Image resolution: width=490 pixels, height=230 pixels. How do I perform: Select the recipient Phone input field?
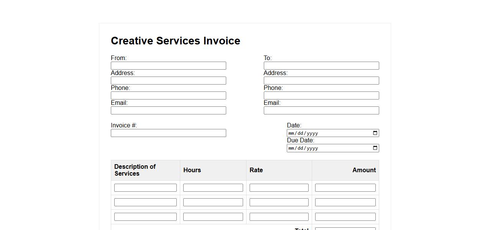[321, 96]
